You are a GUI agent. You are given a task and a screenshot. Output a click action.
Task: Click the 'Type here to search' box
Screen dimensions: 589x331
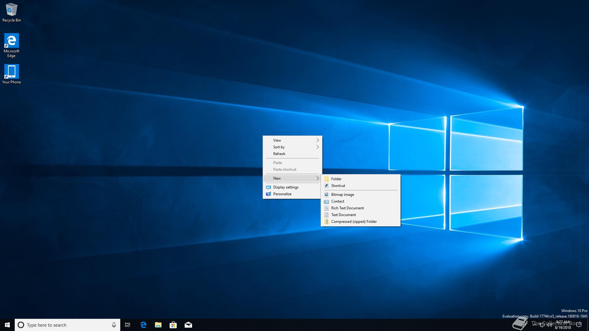pos(67,325)
